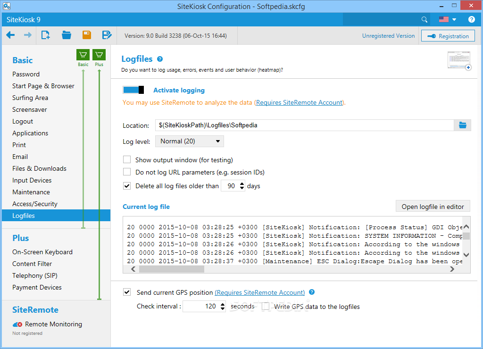Image resolution: width=483 pixels, height=349 pixels.
Task: Open On-Screen Keyboard settings
Action: [42, 252]
